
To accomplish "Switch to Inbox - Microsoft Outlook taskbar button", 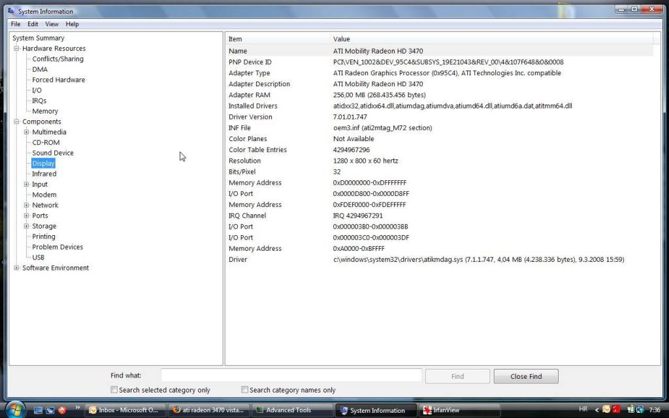I will point(123,410).
